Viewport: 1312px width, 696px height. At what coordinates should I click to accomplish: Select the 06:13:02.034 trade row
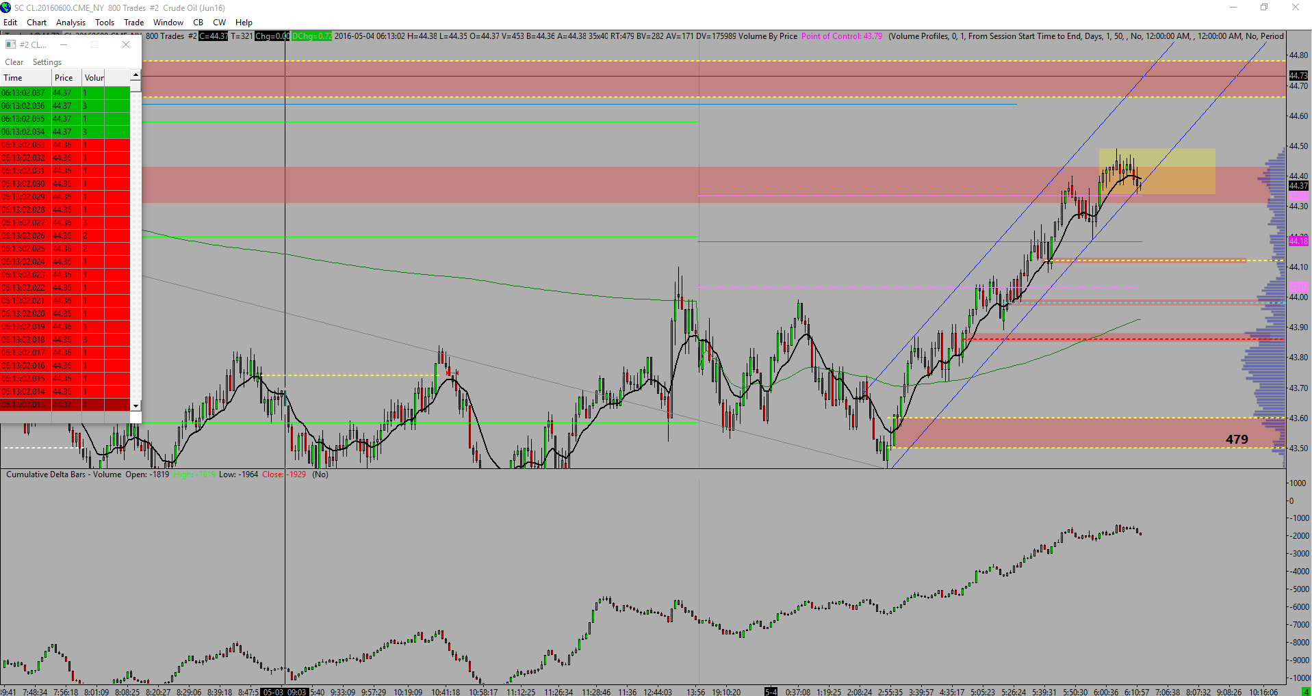pyautogui.click(x=65, y=132)
